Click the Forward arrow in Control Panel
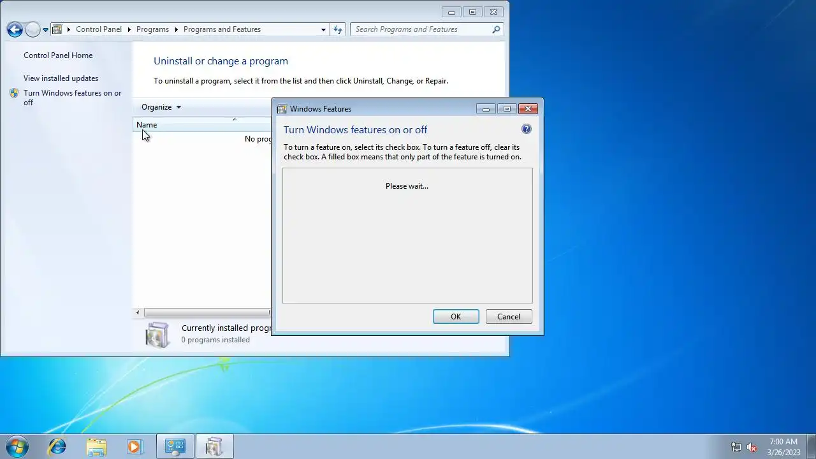The width and height of the screenshot is (816, 459). point(32,29)
